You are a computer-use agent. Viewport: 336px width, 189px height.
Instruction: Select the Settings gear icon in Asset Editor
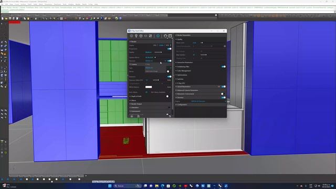tap(157, 36)
